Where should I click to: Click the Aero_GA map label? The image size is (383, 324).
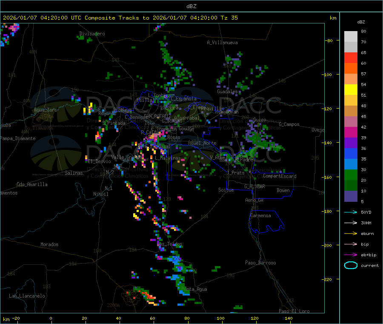254,200
